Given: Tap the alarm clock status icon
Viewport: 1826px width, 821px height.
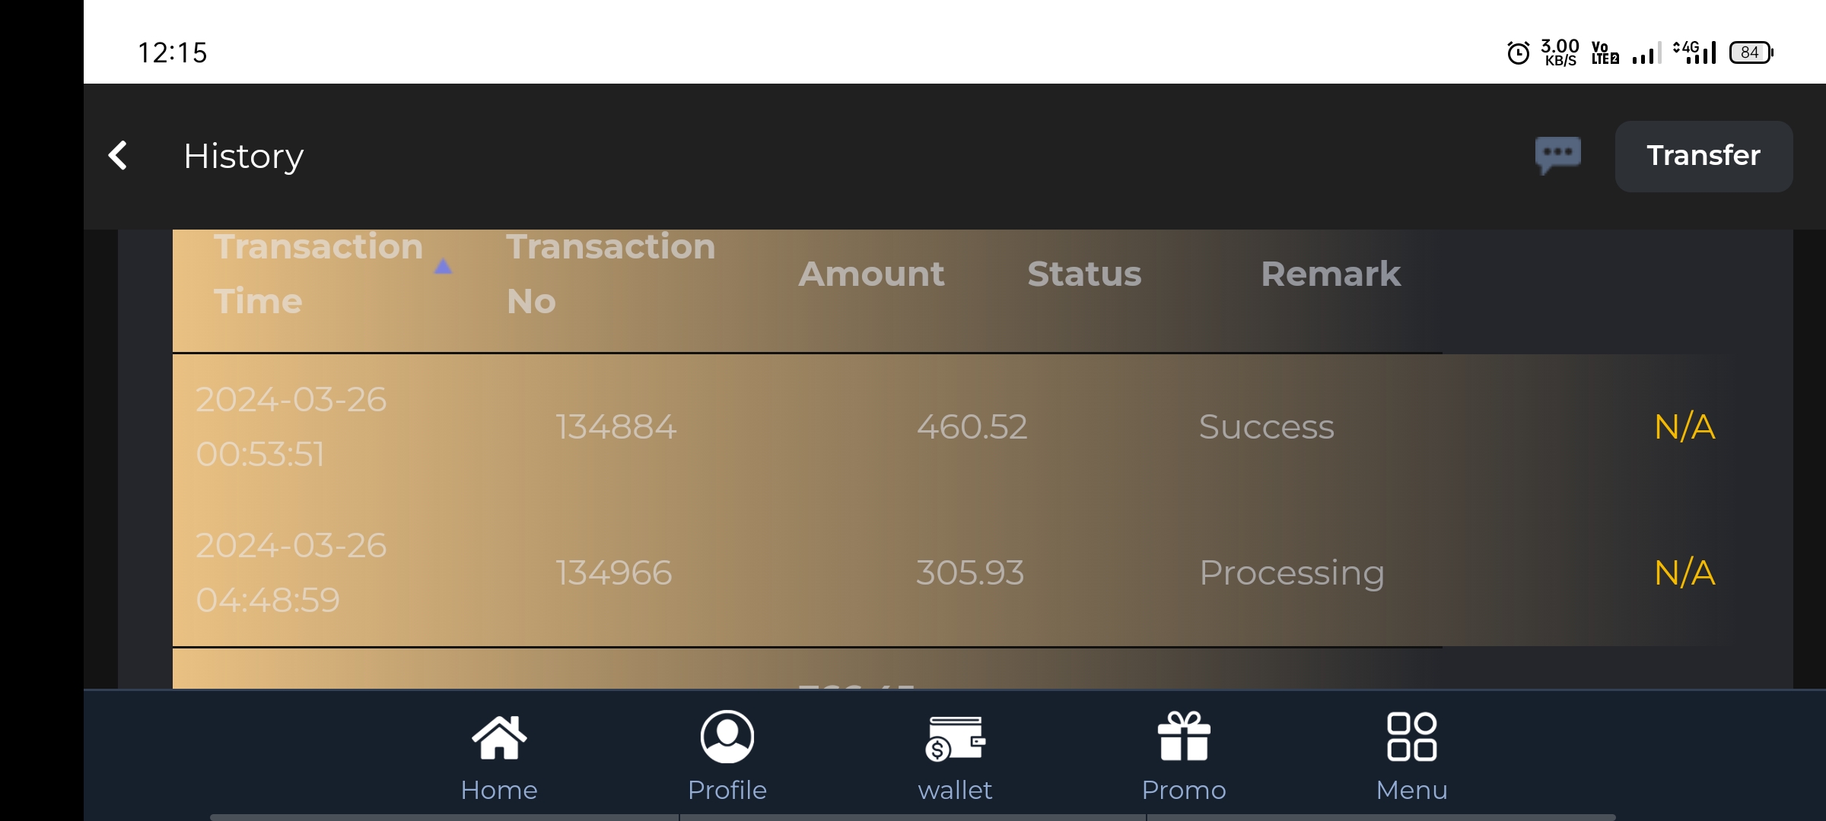Looking at the screenshot, I should point(1518,52).
